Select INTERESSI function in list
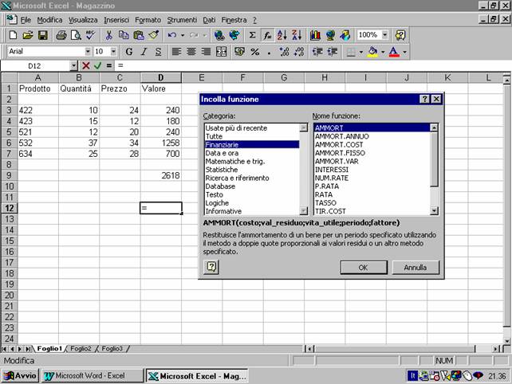This screenshot has height=384, width=512. click(372, 170)
